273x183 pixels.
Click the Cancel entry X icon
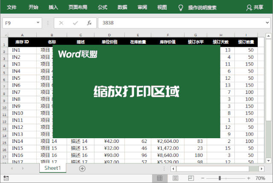pos(61,23)
